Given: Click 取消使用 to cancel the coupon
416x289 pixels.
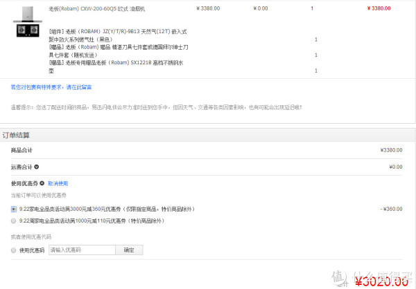Looking at the screenshot, I should tap(58, 183).
